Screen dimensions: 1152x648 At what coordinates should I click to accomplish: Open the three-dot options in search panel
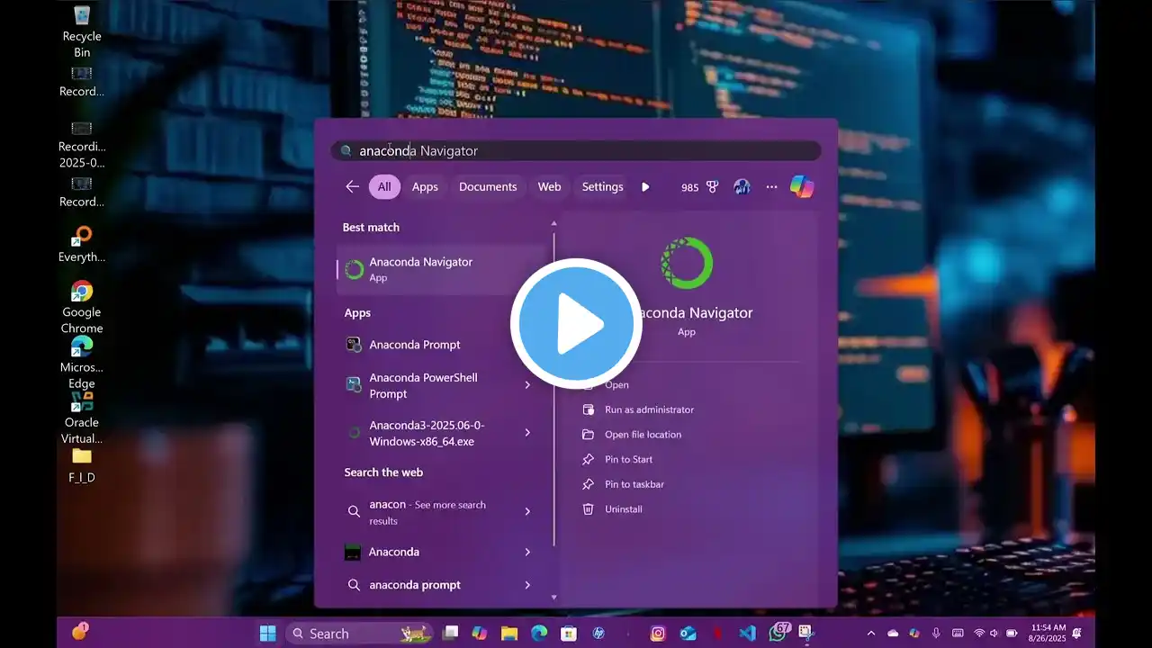[771, 187]
